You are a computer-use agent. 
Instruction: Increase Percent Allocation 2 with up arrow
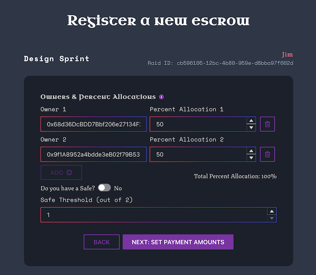[251, 151]
